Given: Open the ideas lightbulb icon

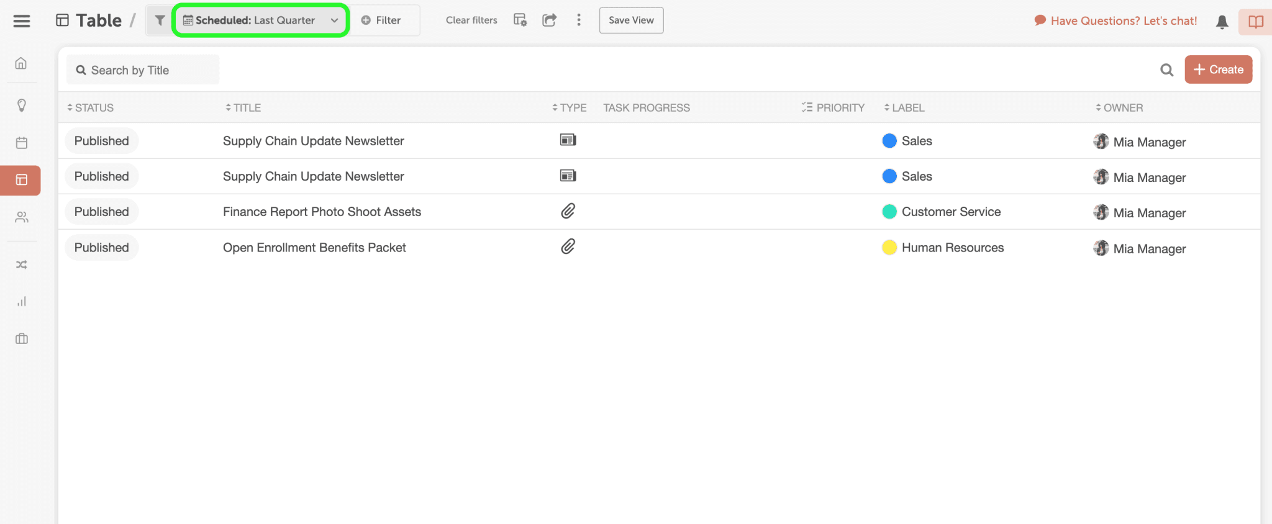Looking at the screenshot, I should coord(22,105).
